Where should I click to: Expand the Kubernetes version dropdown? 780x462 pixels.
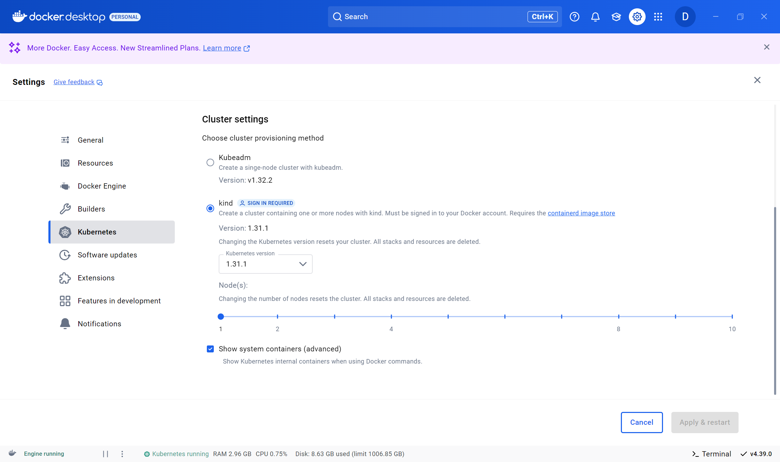click(266, 264)
